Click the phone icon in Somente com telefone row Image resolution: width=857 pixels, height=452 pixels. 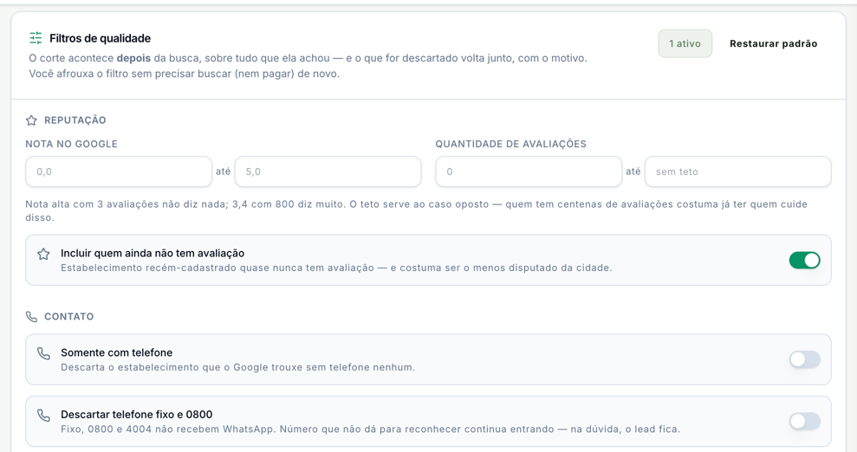[x=43, y=353]
